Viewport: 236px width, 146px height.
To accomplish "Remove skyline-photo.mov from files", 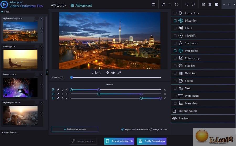I will (41, 103).
